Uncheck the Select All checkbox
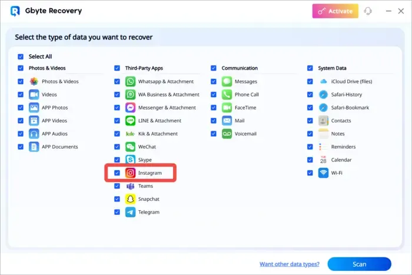The height and width of the screenshot is (275, 412). [x=21, y=57]
